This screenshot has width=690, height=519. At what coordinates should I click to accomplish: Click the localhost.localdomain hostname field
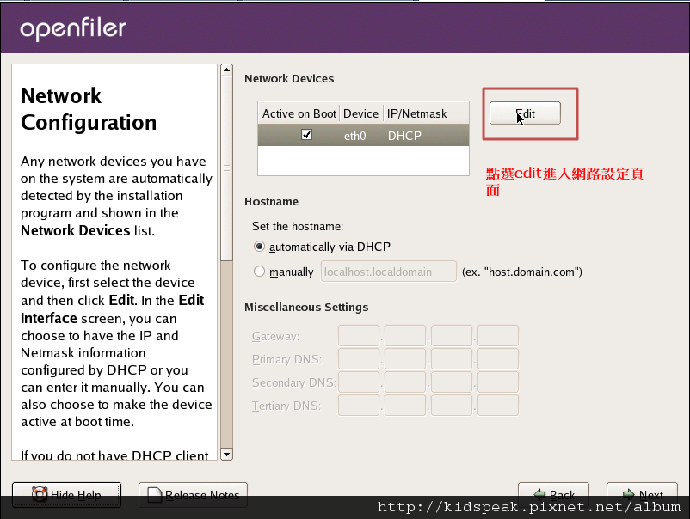389,272
